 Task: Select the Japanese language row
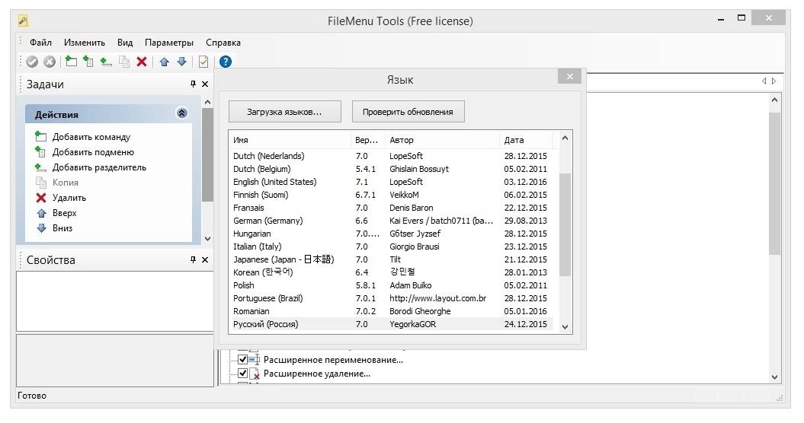pyautogui.click(x=393, y=259)
